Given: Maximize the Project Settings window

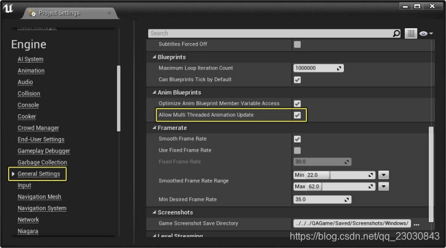Looking at the screenshot, I should (x=417, y=6).
